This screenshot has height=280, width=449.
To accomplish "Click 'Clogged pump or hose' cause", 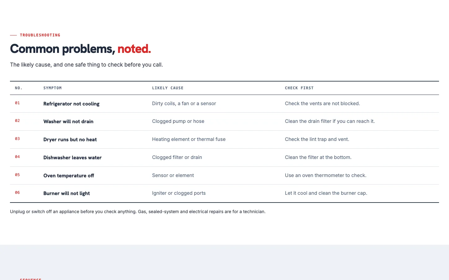I will tap(178, 121).
